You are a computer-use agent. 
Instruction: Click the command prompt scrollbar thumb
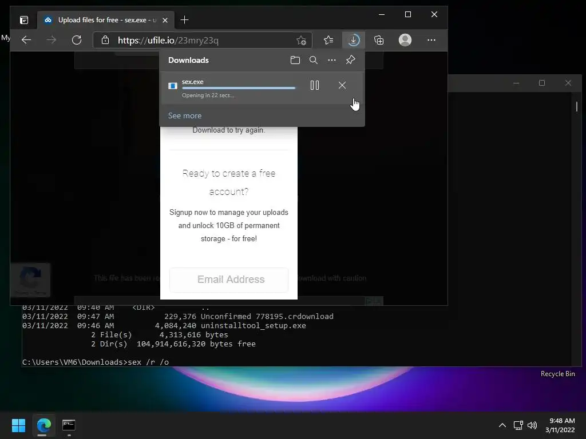click(x=577, y=106)
